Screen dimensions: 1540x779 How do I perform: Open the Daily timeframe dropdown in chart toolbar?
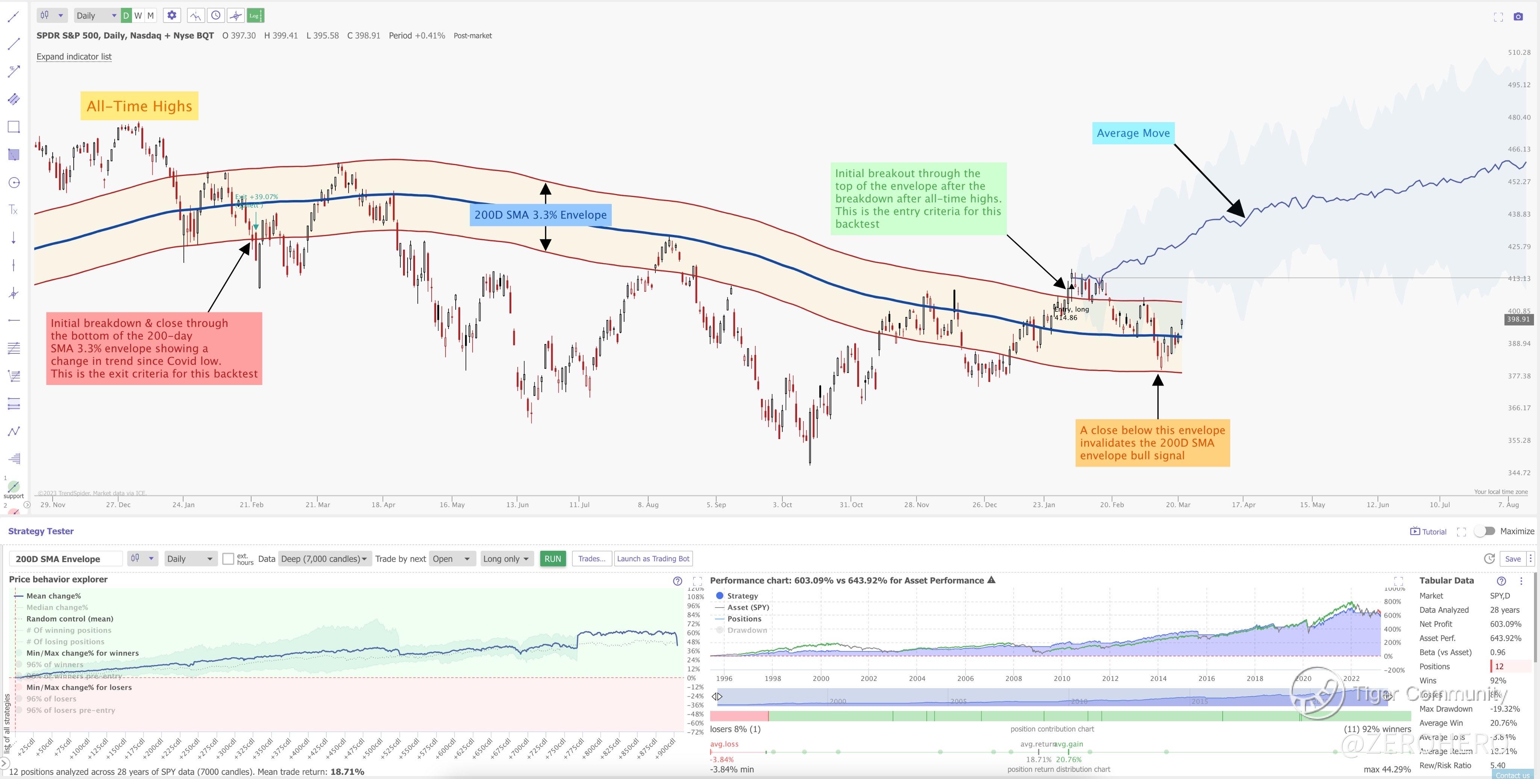[95, 15]
